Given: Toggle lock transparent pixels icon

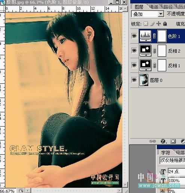Looking at the screenshot, I should [146, 24].
